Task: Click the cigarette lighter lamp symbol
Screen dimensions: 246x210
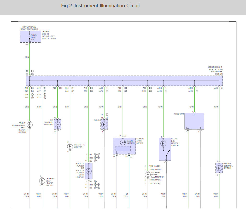Action: coord(70,147)
